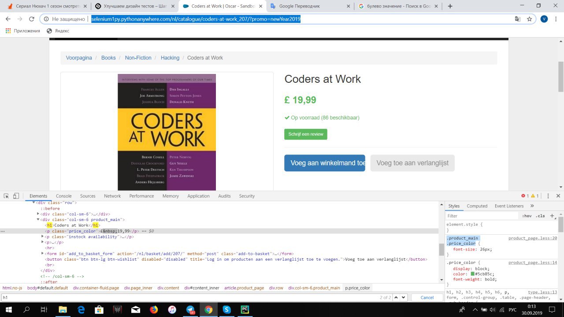This screenshot has width=564, height=317.
Task: Open Skype from the taskbar
Action: point(226,310)
